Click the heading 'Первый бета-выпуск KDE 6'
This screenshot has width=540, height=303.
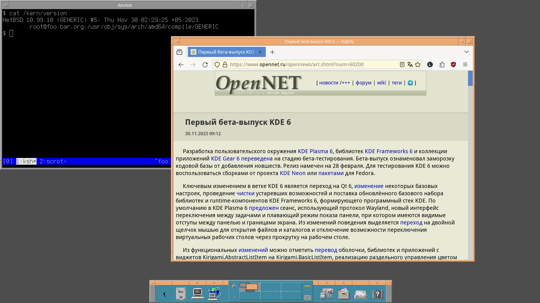pyautogui.click(x=238, y=122)
